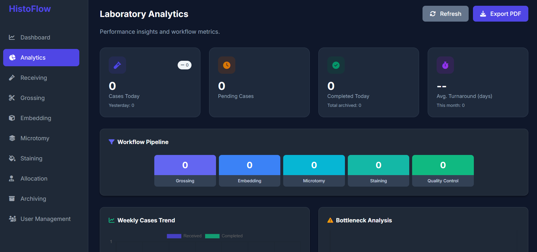537x252 pixels.
Task: Navigate to Embedding
Action: click(x=41, y=118)
